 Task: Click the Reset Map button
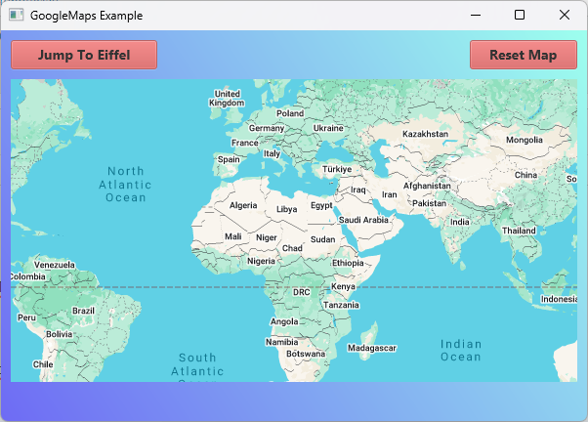coord(524,55)
